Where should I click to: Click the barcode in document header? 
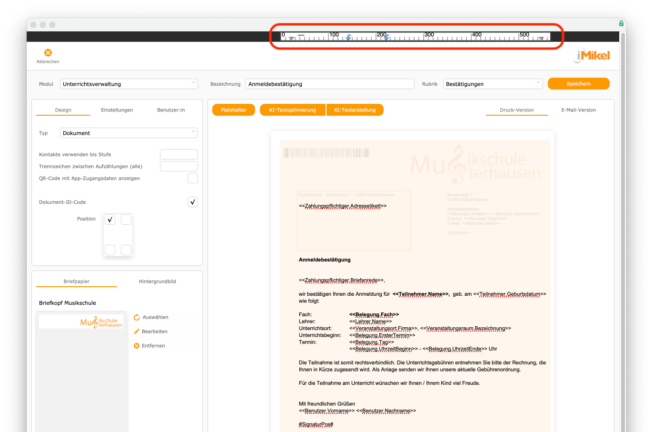coord(326,153)
